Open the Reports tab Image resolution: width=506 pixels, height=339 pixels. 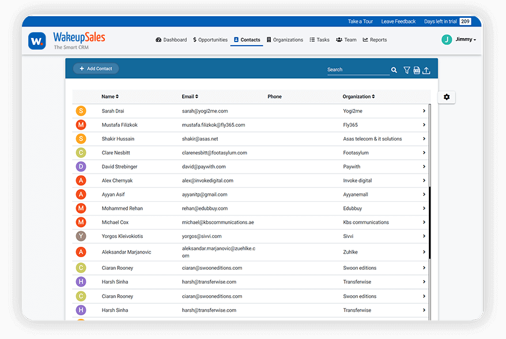375,40
